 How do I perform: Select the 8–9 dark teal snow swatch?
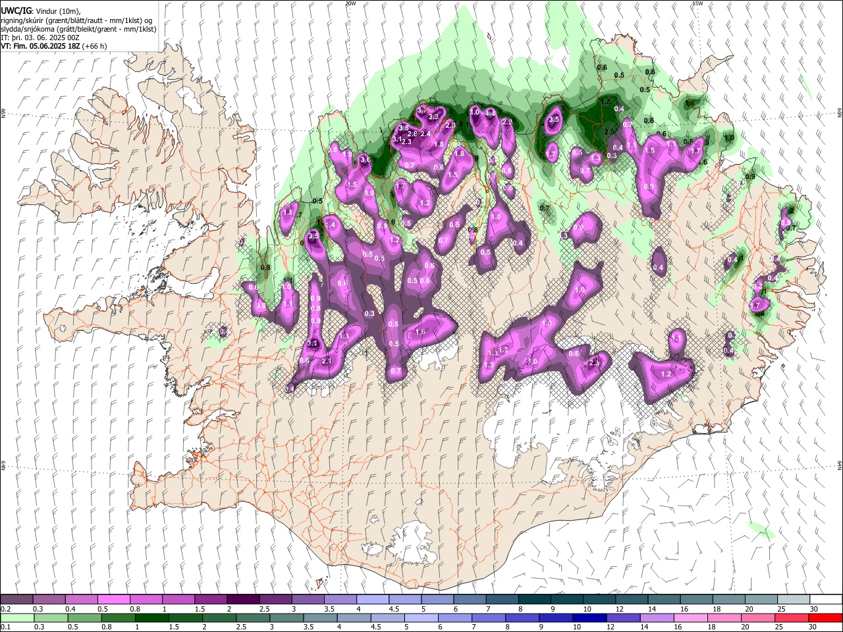pyautogui.click(x=534, y=599)
